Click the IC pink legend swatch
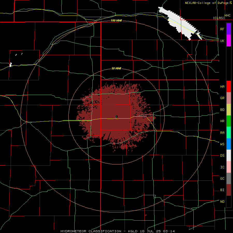 click(229, 167)
